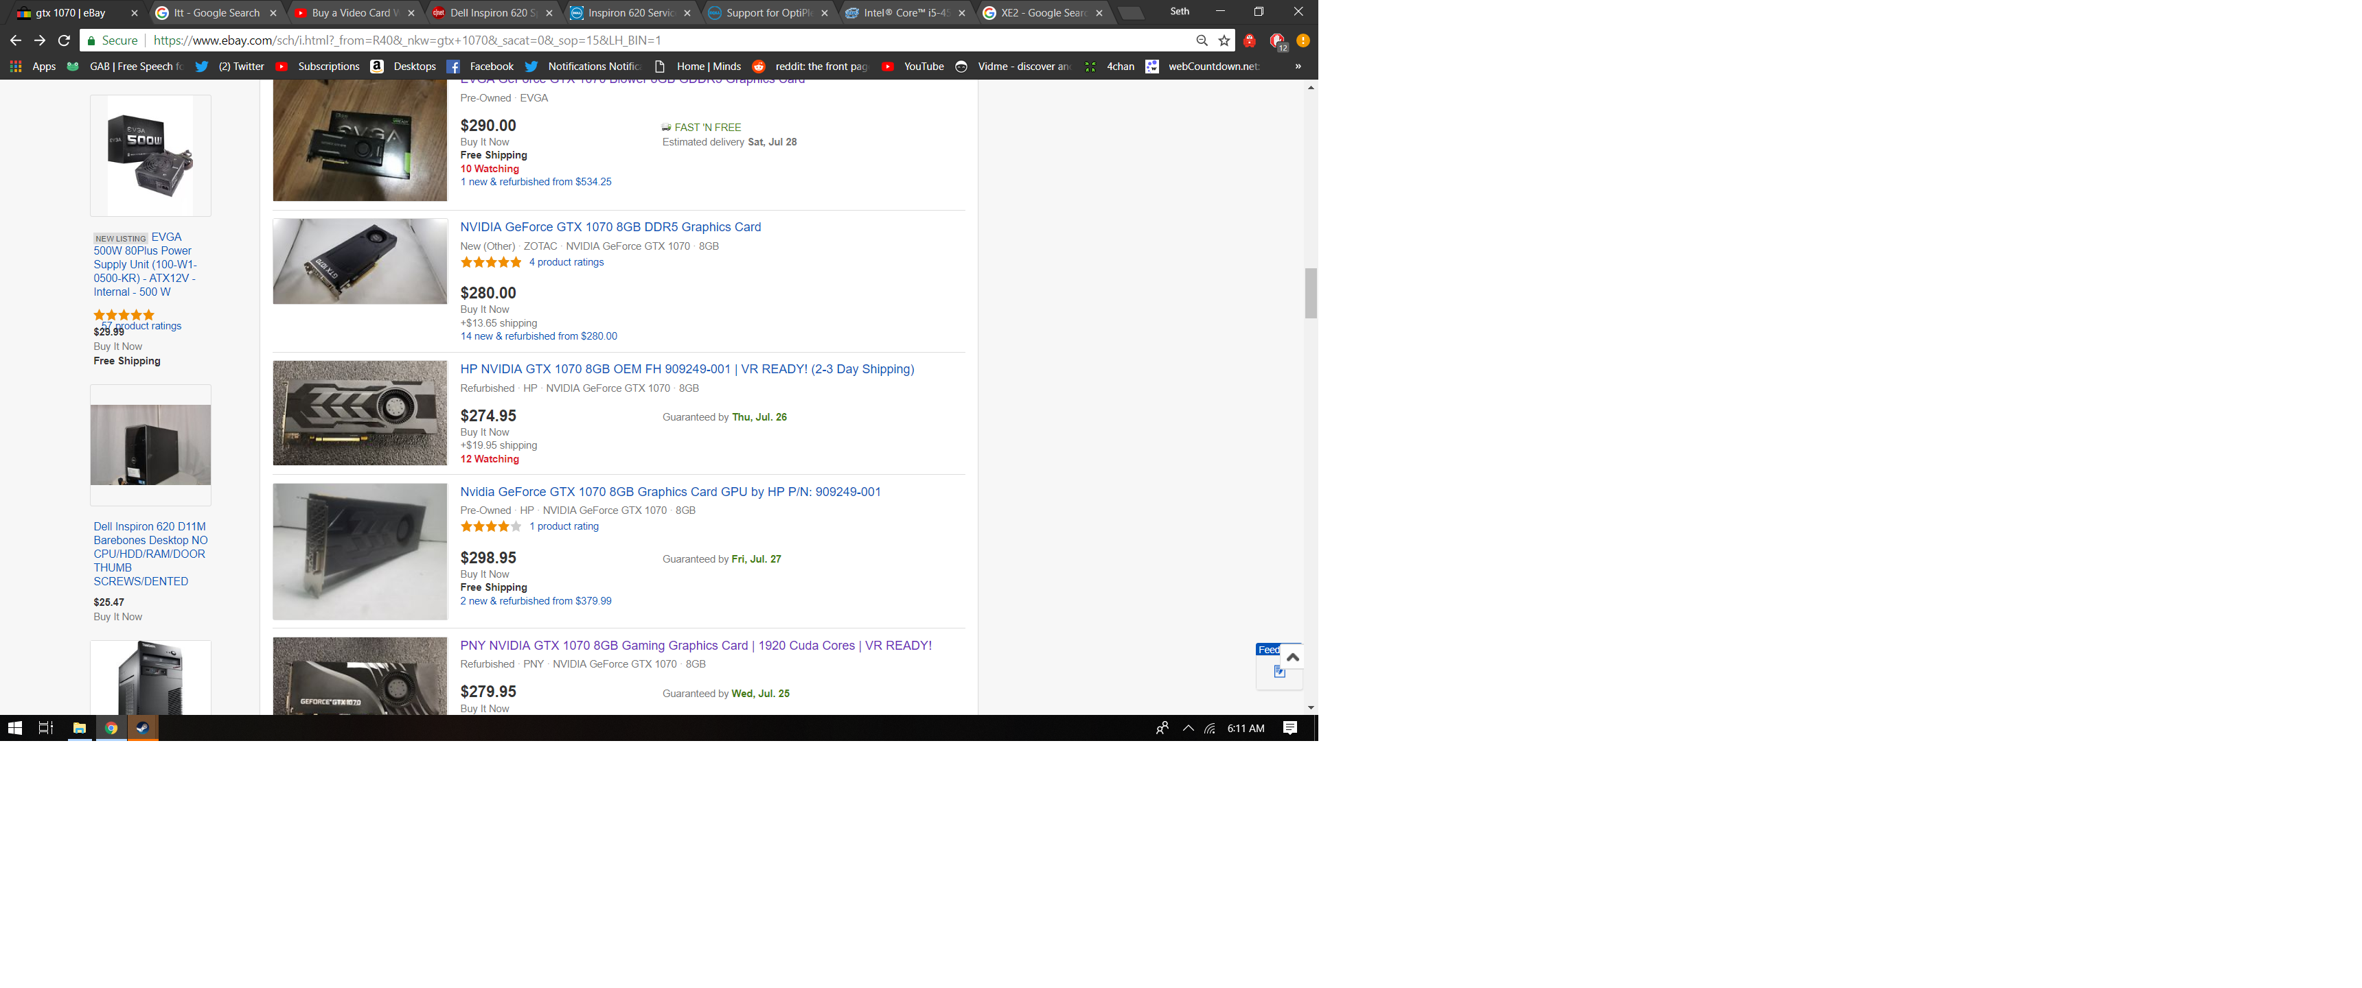Viewport: 2362px width, 988px height.
Task: Click the Wi-Fi network tray icon
Action: coord(1211,728)
